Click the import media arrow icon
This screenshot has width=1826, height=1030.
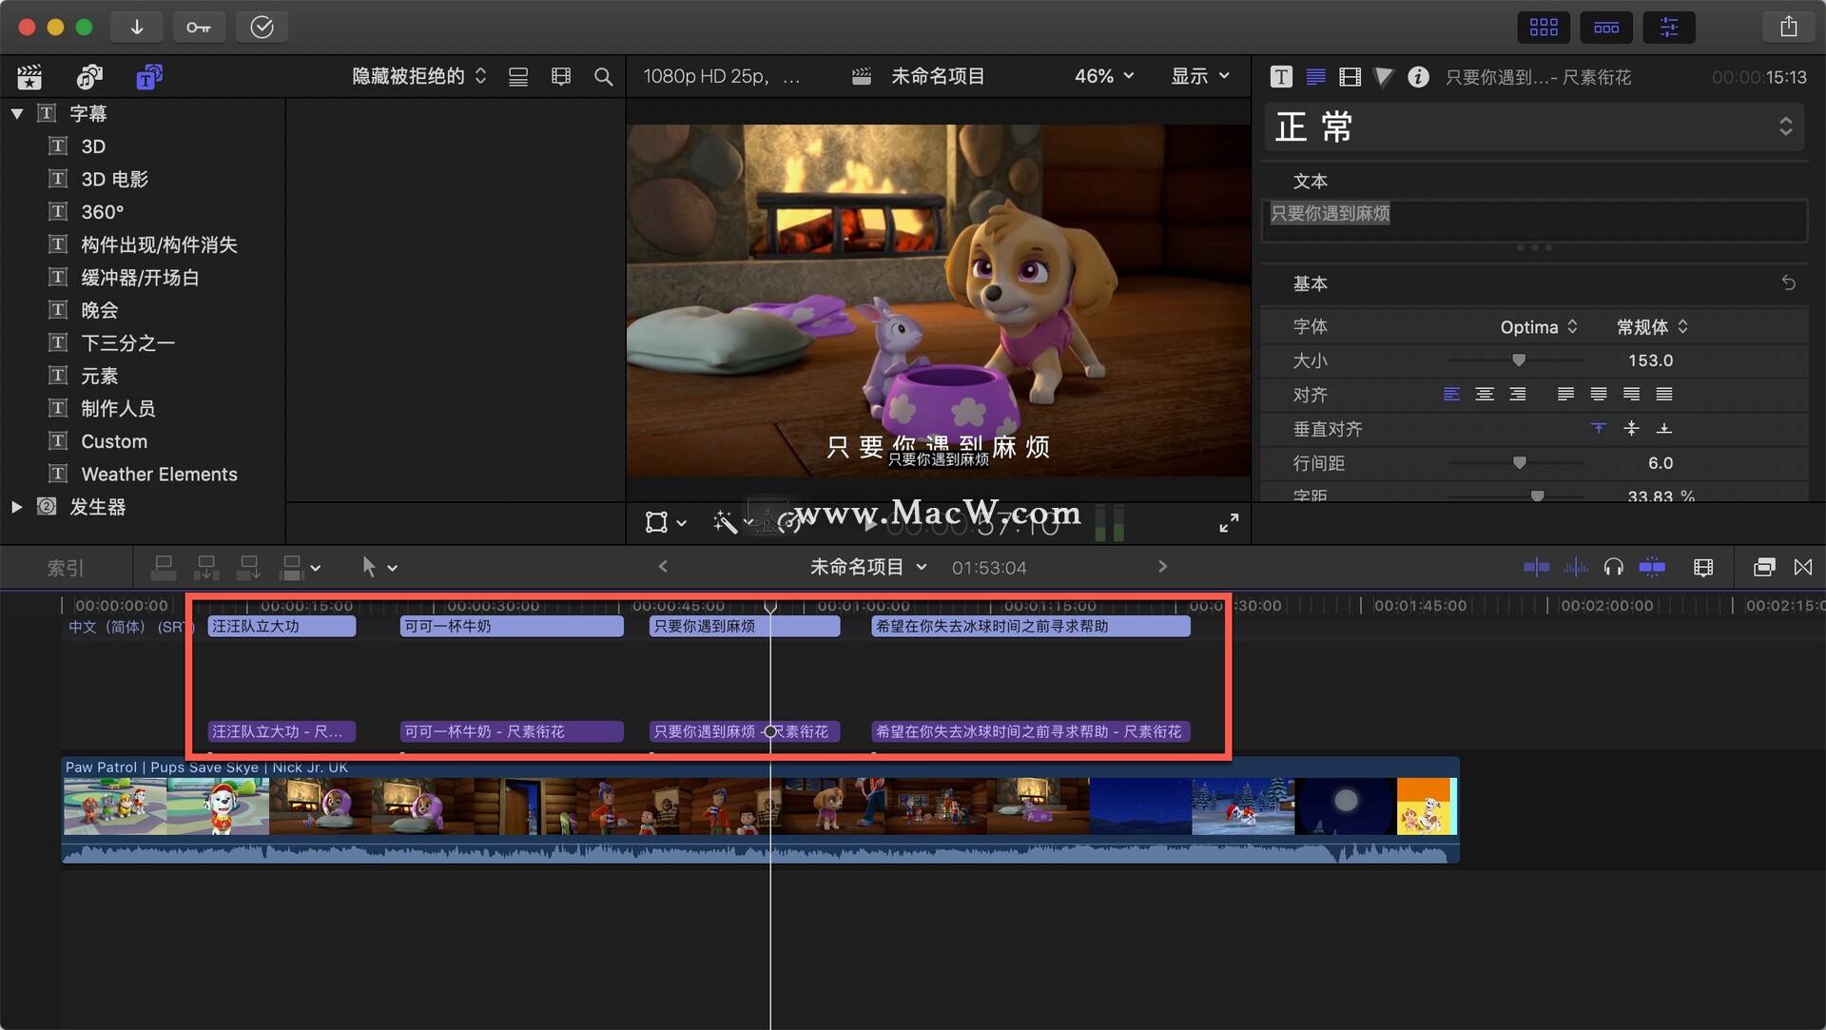137,27
